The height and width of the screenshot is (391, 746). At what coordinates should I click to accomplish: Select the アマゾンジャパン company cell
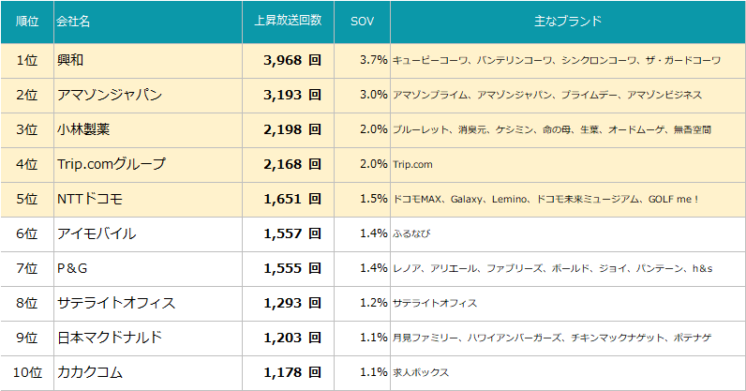tap(109, 95)
